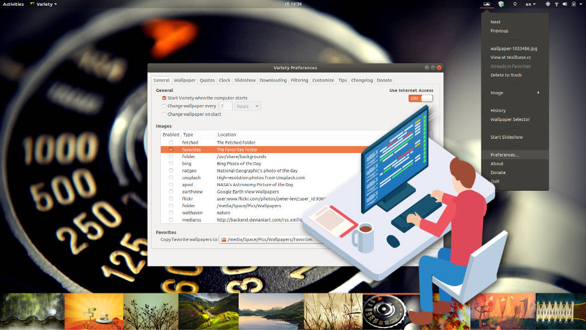Switch to the Filtering tab

pos(299,80)
